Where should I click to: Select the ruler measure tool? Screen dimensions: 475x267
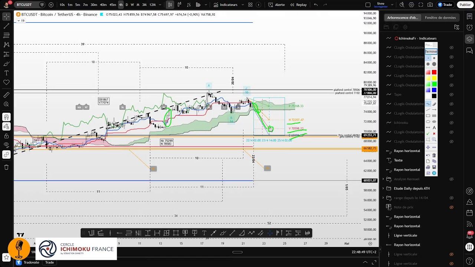tap(6, 95)
